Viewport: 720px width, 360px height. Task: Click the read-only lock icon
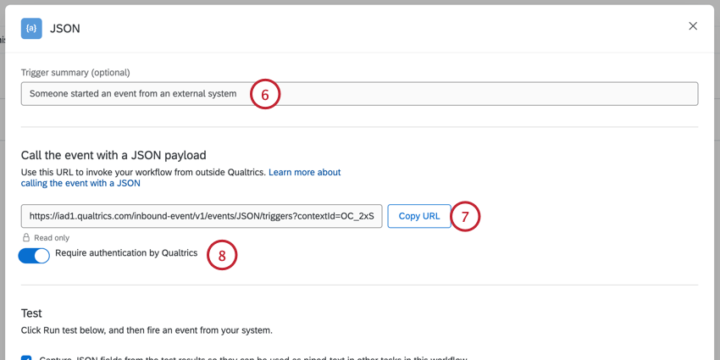point(26,238)
